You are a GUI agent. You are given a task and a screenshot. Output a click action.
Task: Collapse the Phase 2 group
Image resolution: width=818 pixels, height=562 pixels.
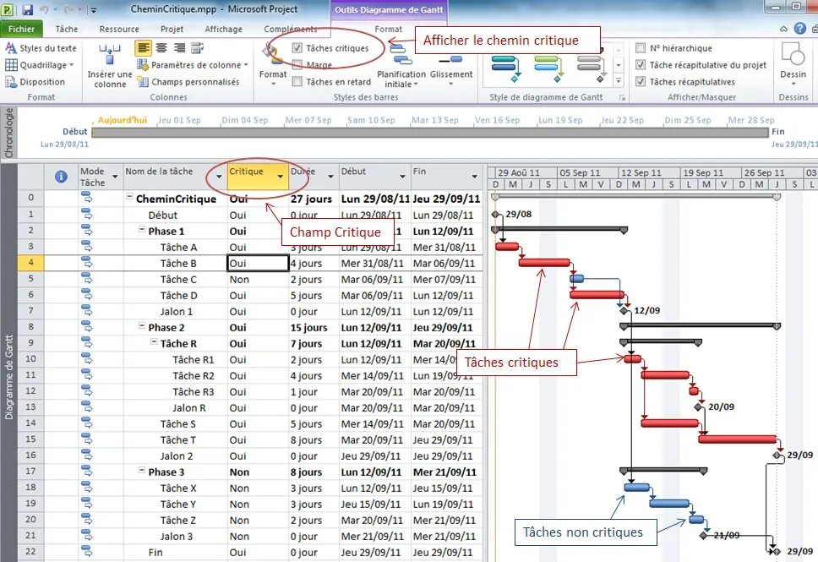(141, 325)
